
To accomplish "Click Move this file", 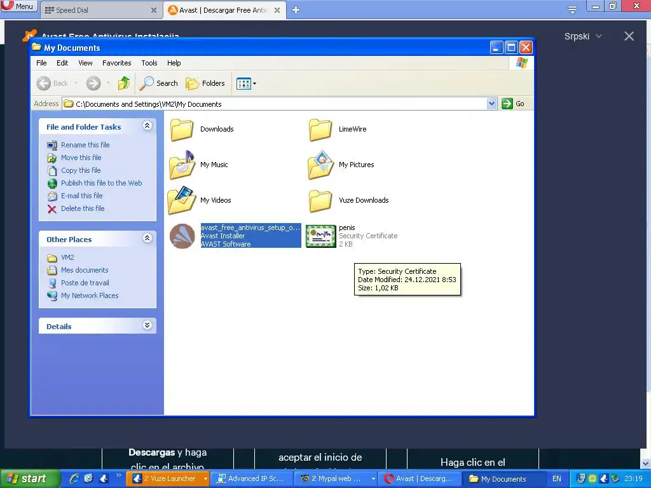I will [81, 158].
